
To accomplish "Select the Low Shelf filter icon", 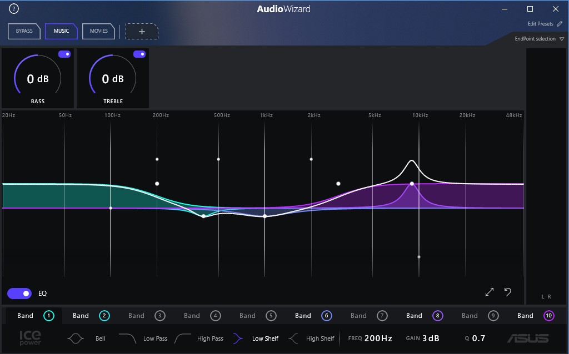I will [x=238, y=338].
